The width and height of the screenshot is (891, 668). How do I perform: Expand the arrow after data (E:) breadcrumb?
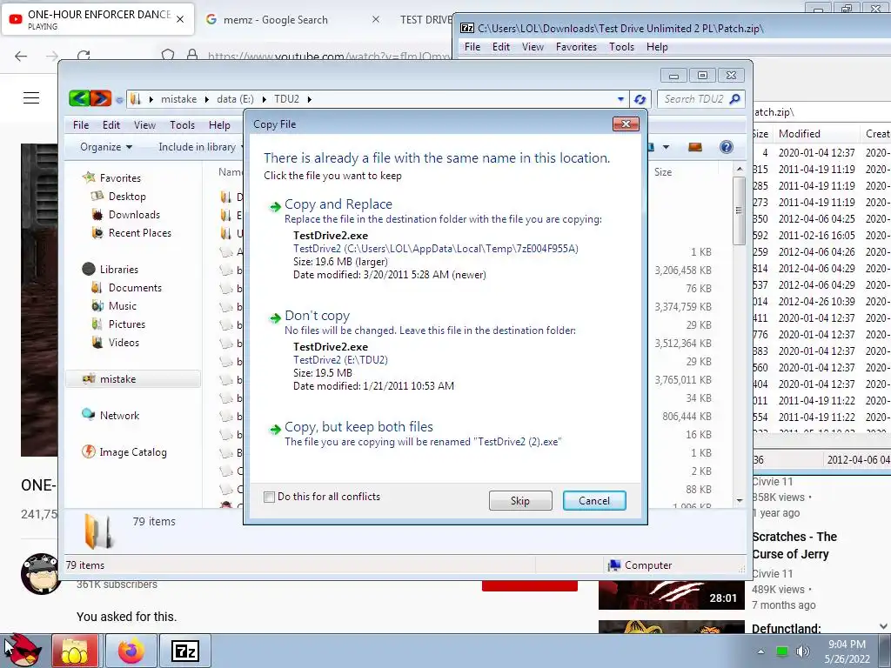click(265, 99)
